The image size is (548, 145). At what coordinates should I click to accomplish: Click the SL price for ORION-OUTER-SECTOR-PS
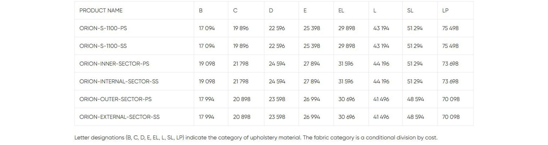pyautogui.click(x=415, y=99)
